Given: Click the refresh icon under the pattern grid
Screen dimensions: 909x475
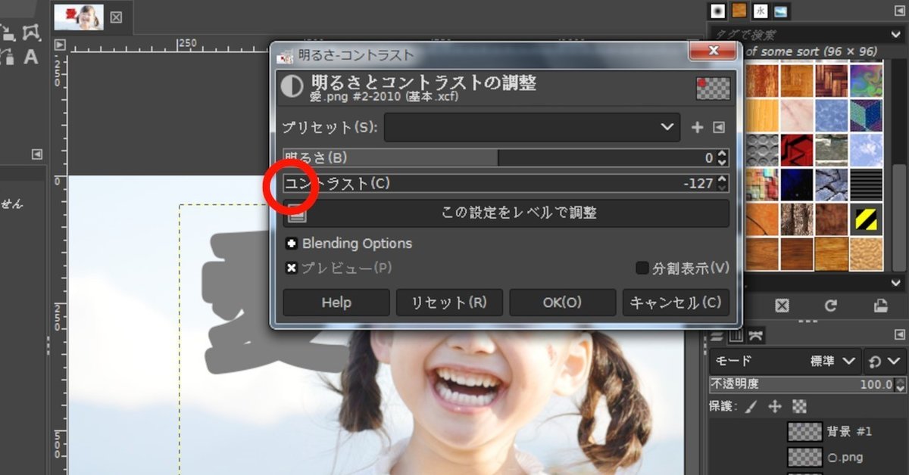Looking at the screenshot, I should [831, 306].
